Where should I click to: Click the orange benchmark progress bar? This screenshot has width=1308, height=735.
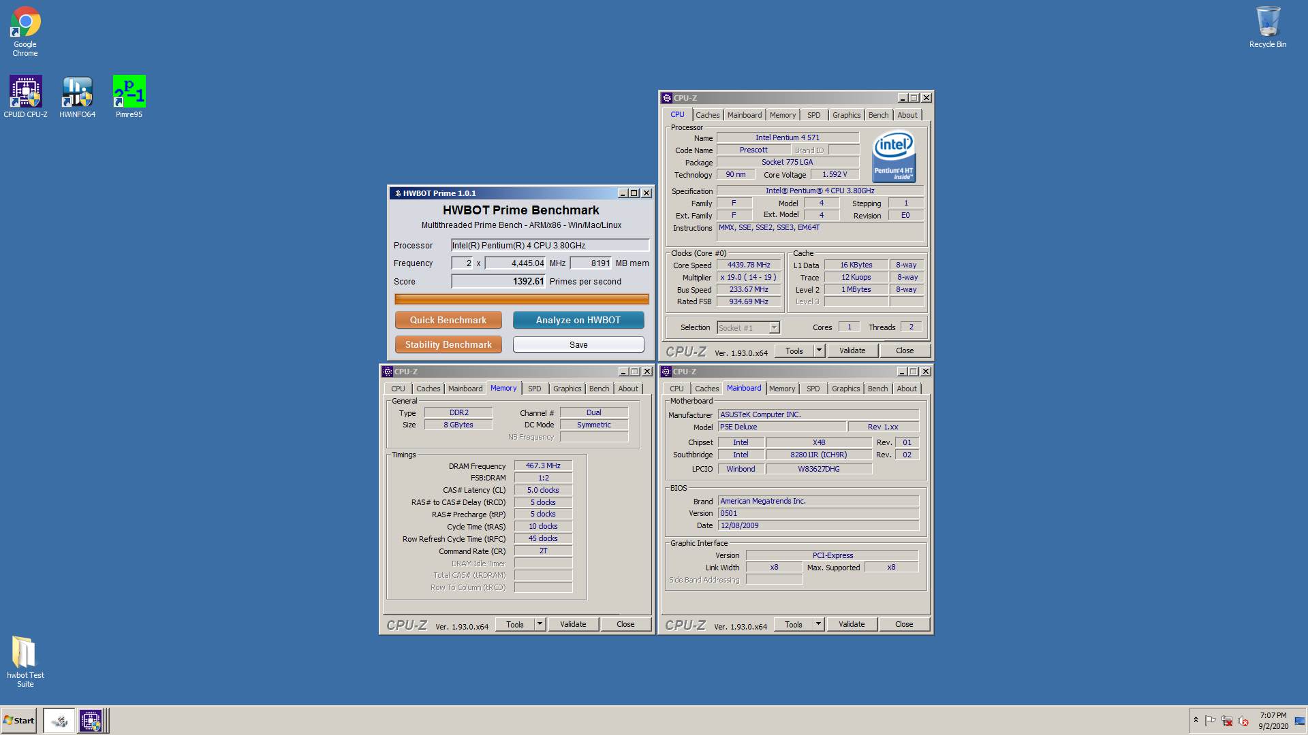(521, 299)
